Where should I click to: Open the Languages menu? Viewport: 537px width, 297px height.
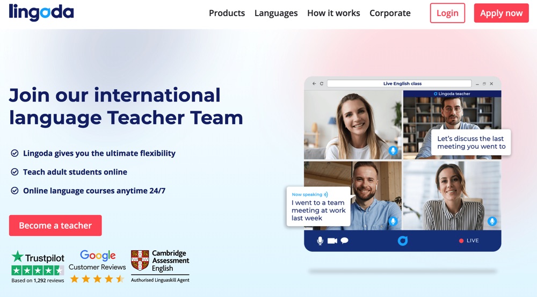[276, 13]
